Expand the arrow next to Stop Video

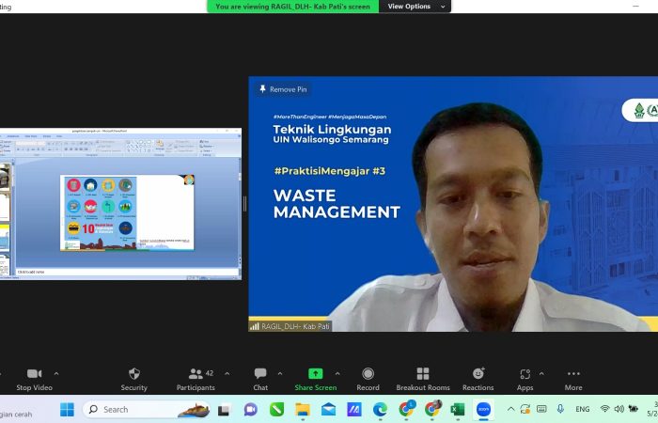(56, 372)
